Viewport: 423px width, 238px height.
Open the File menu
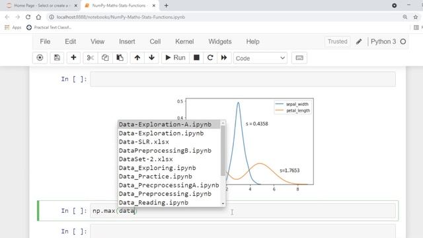tap(45, 42)
